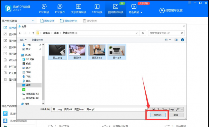Go back in the file dialog
209x127 pixels.
coord(20,33)
